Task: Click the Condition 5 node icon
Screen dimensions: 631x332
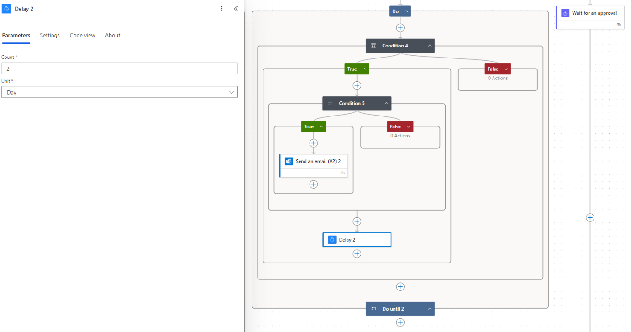Action: coord(330,103)
